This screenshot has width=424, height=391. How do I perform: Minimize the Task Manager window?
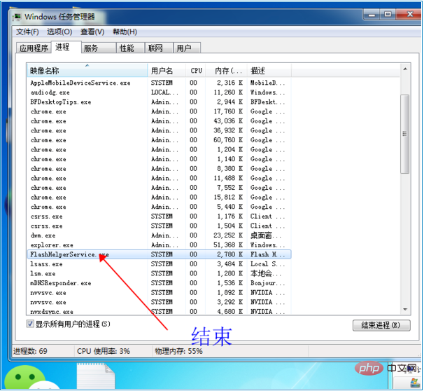click(372, 14)
